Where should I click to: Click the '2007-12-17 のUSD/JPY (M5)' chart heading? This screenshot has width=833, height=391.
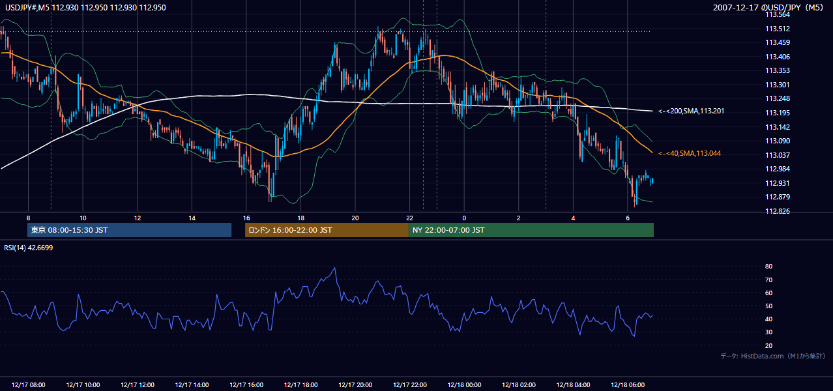tap(769, 8)
